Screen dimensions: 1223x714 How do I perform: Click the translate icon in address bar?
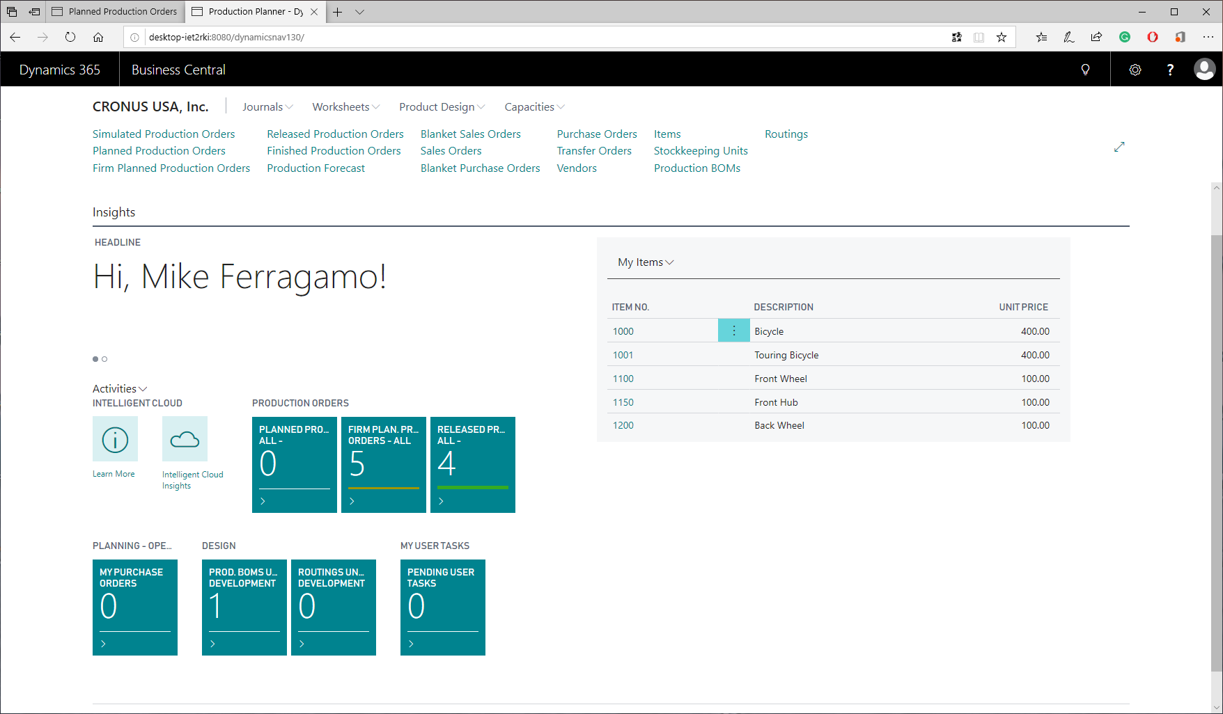pos(957,37)
